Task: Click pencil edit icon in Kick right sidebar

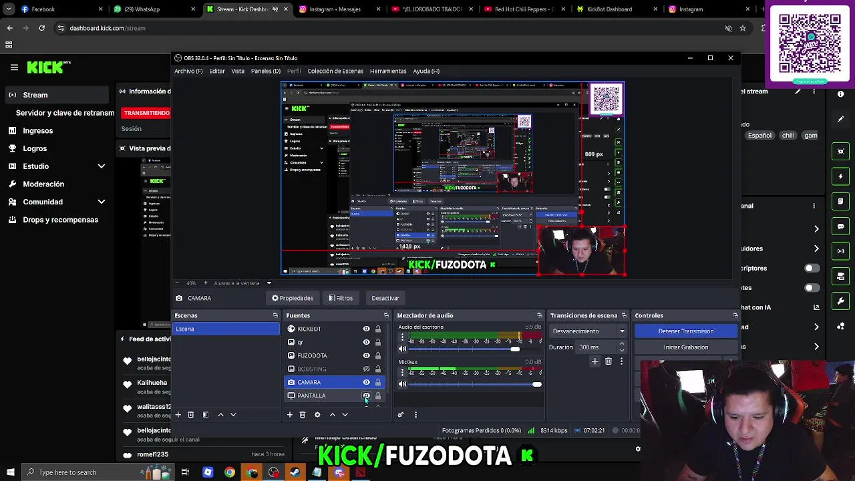Action: coord(841,120)
